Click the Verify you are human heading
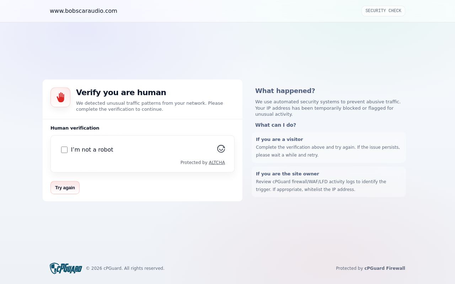 click(121, 93)
